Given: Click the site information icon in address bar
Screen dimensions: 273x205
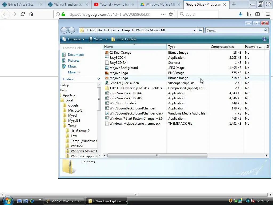Looking at the screenshot, I should pyautogui.click(x=58, y=14).
